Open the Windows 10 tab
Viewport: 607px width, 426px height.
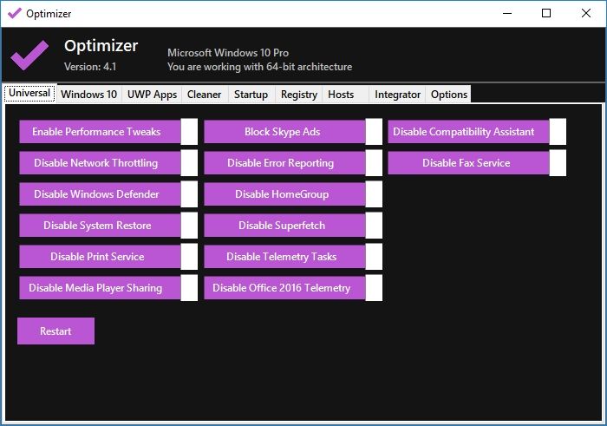click(x=89, y=95)
